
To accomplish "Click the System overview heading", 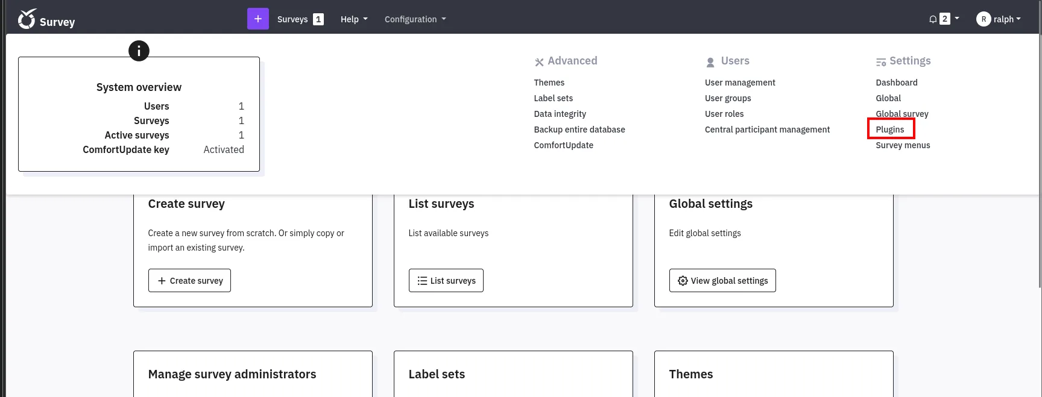I will pos(139,87).
